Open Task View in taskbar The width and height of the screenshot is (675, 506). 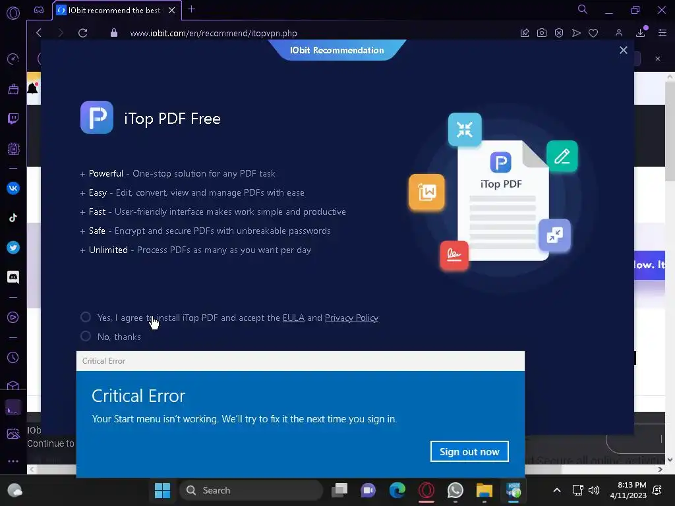pyautogui.click(x=339, y=490)
